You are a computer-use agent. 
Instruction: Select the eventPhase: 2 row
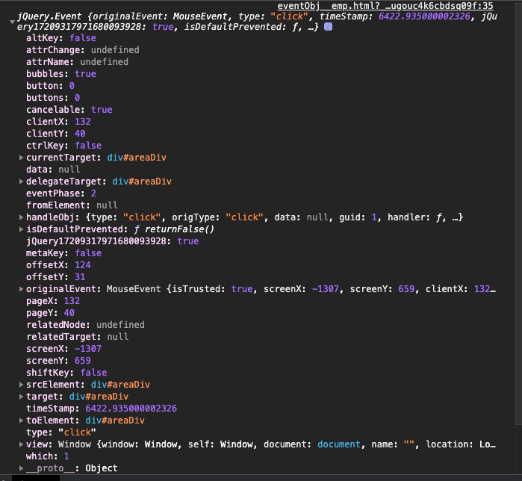coord(61,193)
